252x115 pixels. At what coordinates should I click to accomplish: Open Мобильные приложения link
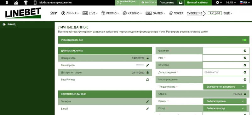click(55, 3)
